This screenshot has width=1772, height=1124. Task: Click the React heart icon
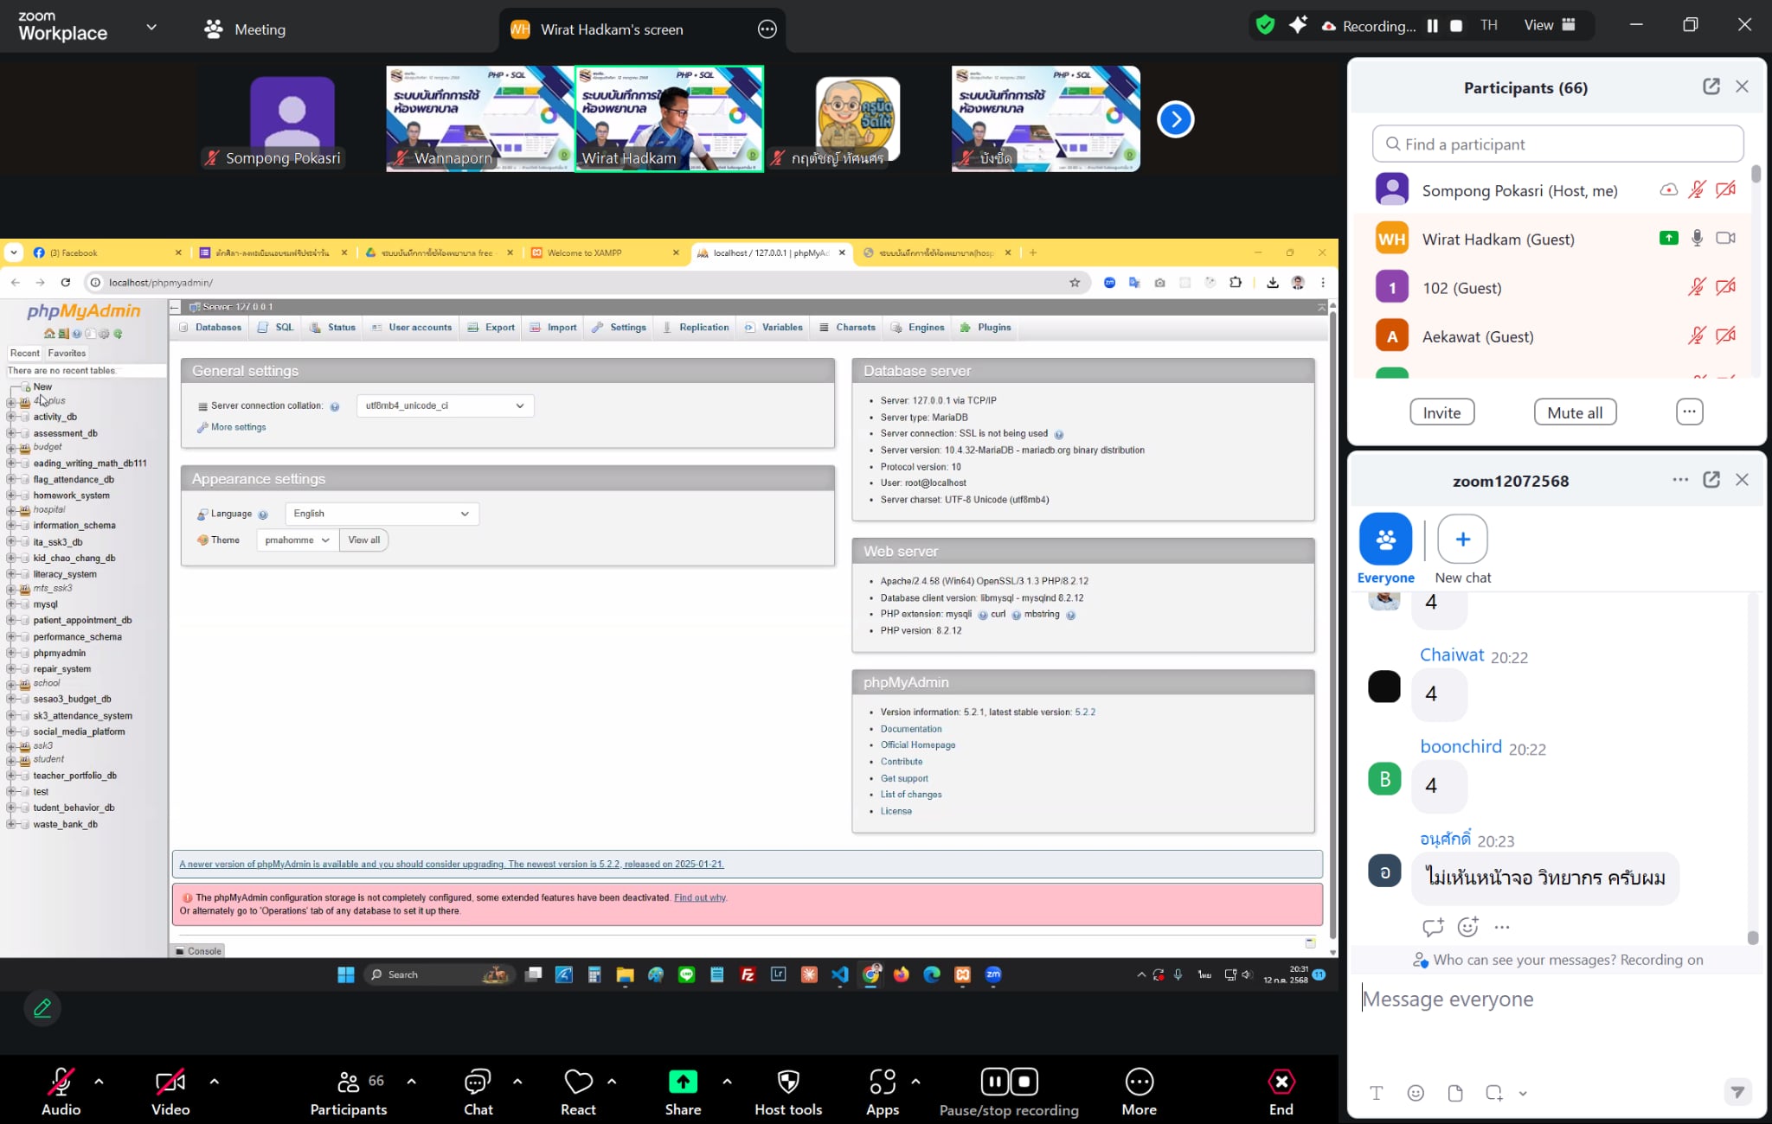point(578,1082)
